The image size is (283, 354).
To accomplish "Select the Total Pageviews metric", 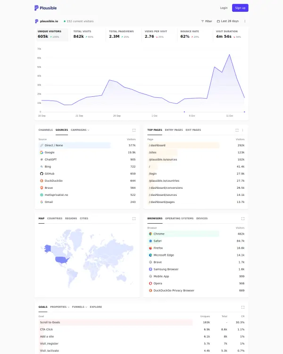I will tap(123, 34).
